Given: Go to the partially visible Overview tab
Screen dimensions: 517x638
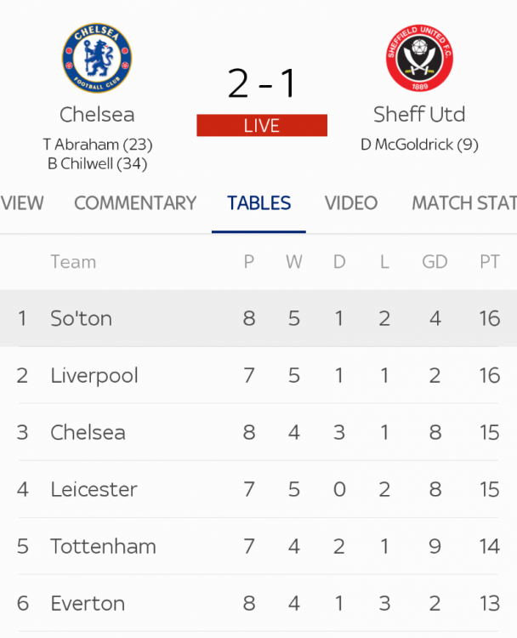Looking at the screenshot, I should pos(22,203).
